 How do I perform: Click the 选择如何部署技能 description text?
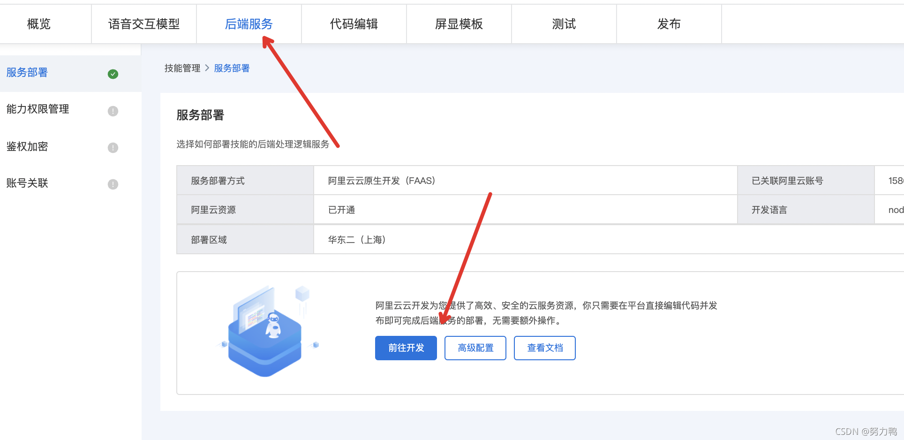click(253, 144)
